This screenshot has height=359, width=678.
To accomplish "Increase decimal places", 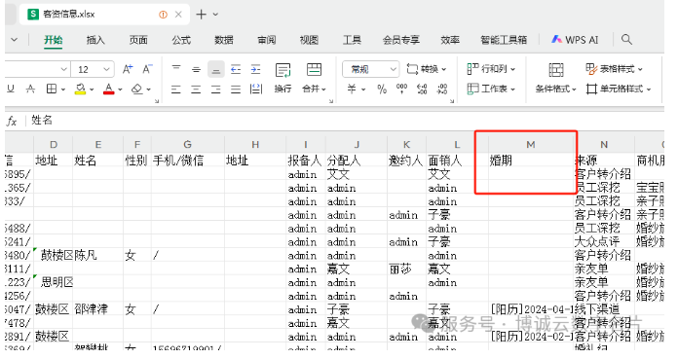I will point(422,89).
